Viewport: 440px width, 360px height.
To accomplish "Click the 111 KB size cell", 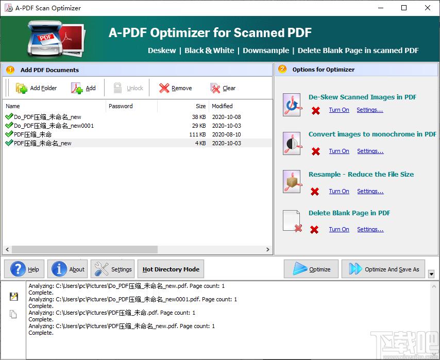I will point(197,134).
